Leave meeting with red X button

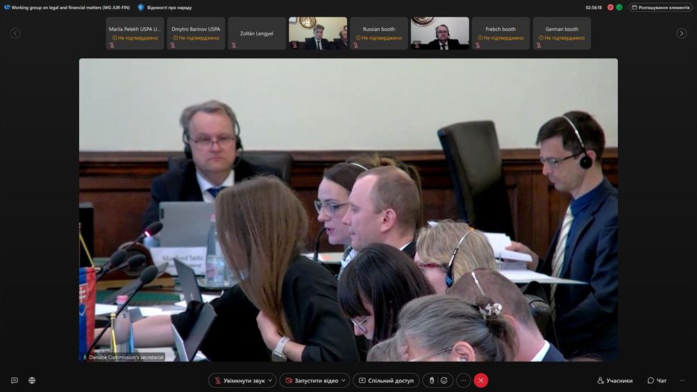click(x=480, y=380)
